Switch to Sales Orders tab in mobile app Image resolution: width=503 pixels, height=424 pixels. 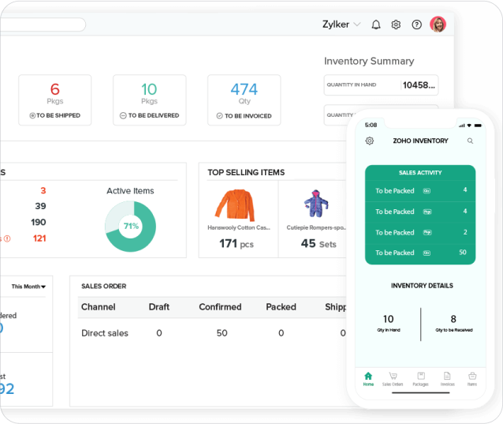pos(393,379)
